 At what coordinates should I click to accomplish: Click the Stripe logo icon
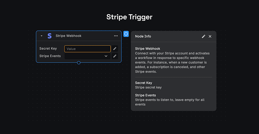[50, 36]
